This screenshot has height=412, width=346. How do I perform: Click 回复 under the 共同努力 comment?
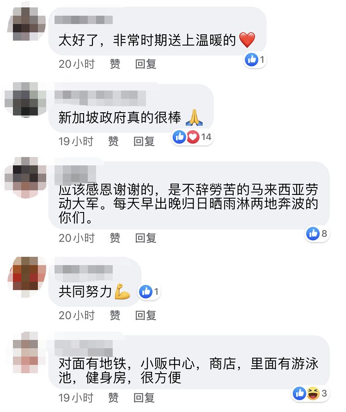click(x=146, y=315)
